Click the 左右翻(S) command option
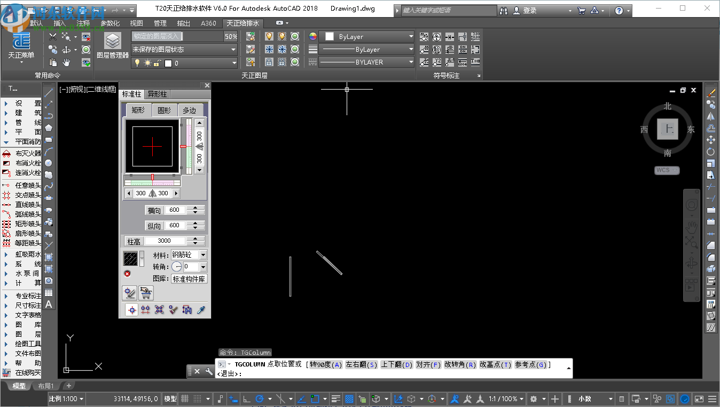The width and height of the screenshot is (720, 407). coord(361,364)
